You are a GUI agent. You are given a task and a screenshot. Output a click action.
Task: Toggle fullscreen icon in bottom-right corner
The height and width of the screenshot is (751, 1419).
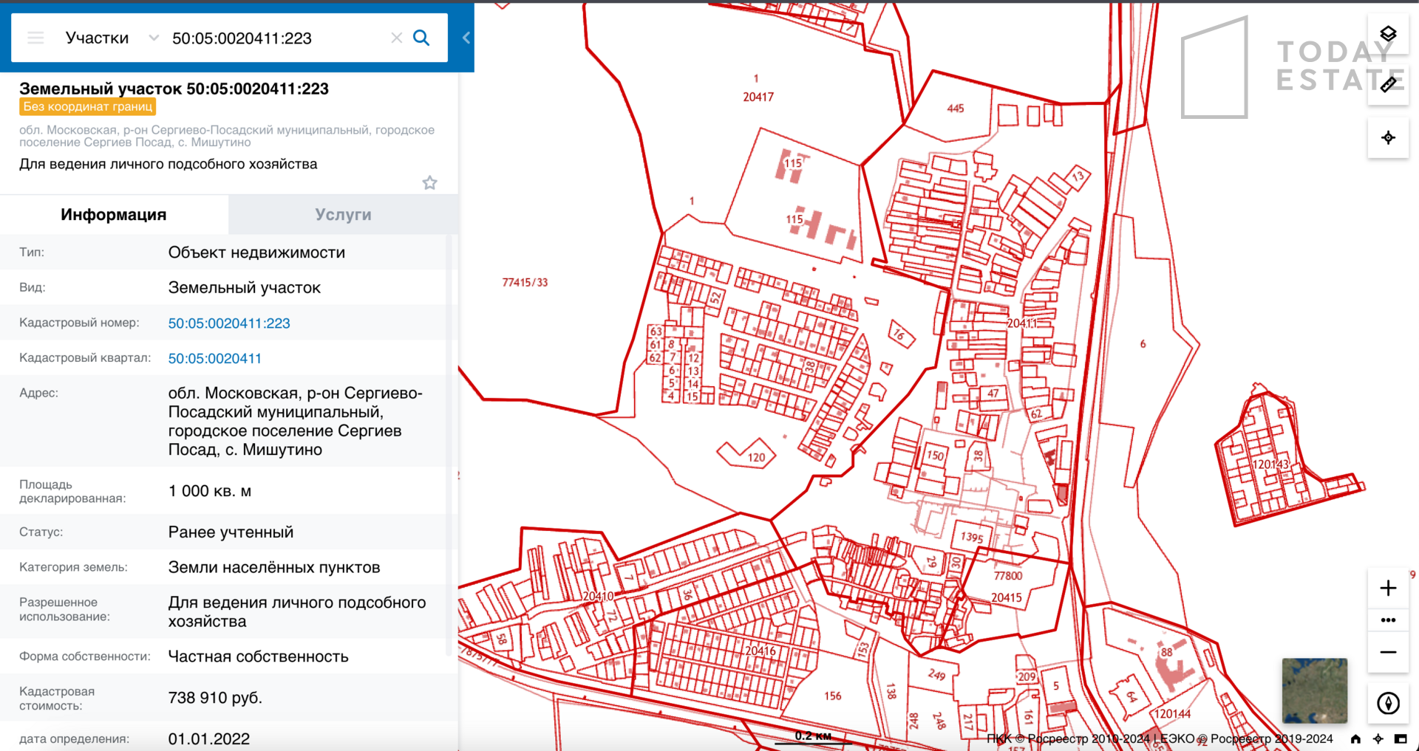point(1401,738)
